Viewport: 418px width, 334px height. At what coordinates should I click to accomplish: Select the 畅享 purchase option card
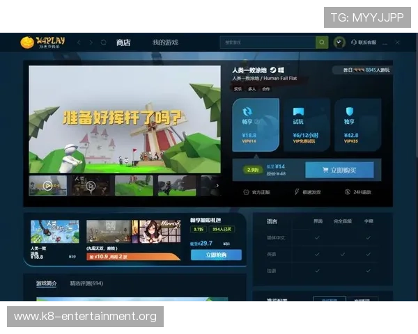[256, 125]
